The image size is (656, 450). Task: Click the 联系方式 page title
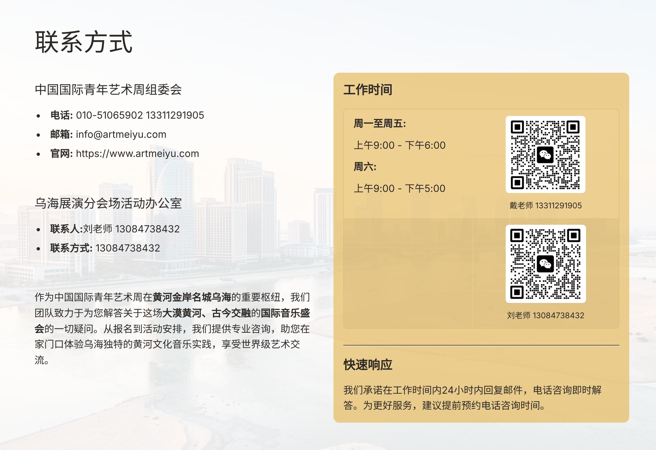click(x=84, y=42)
